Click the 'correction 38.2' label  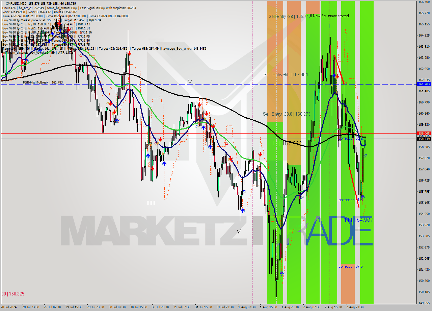coord(351,138)
